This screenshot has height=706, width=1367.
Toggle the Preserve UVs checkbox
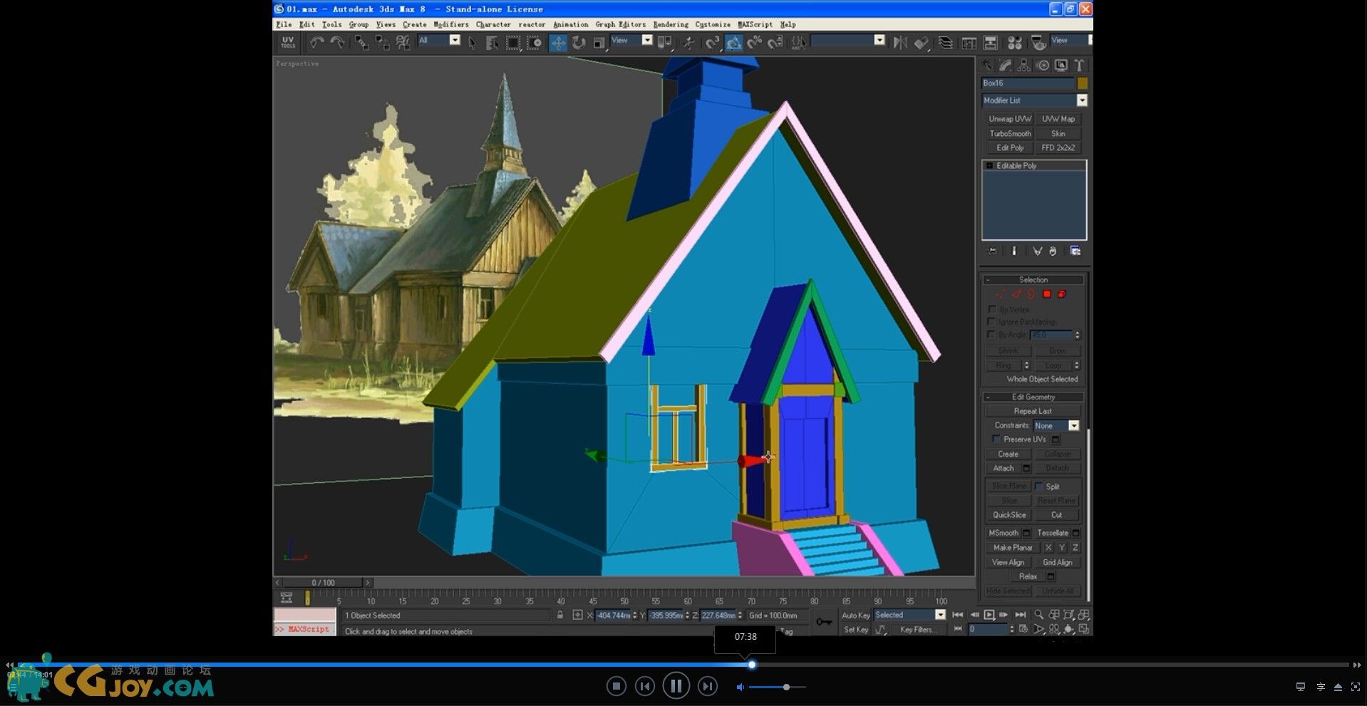coord(996,440)
